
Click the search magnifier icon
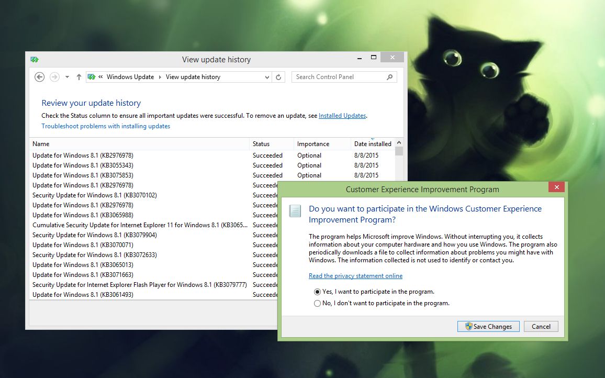(390, 77)
